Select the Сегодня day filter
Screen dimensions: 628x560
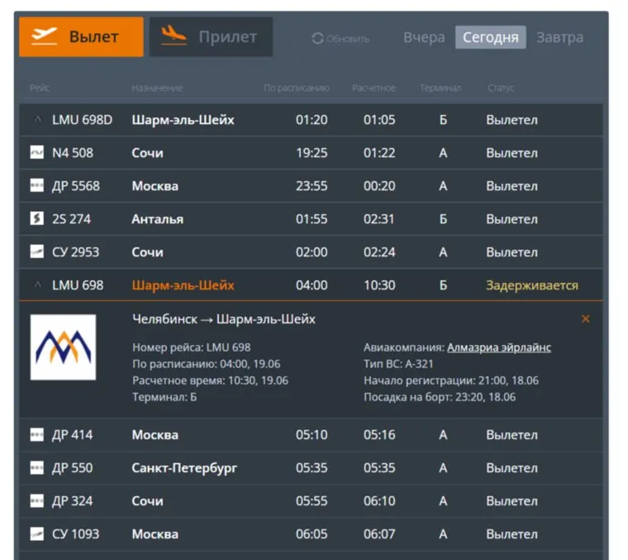(x=490, y=37)
